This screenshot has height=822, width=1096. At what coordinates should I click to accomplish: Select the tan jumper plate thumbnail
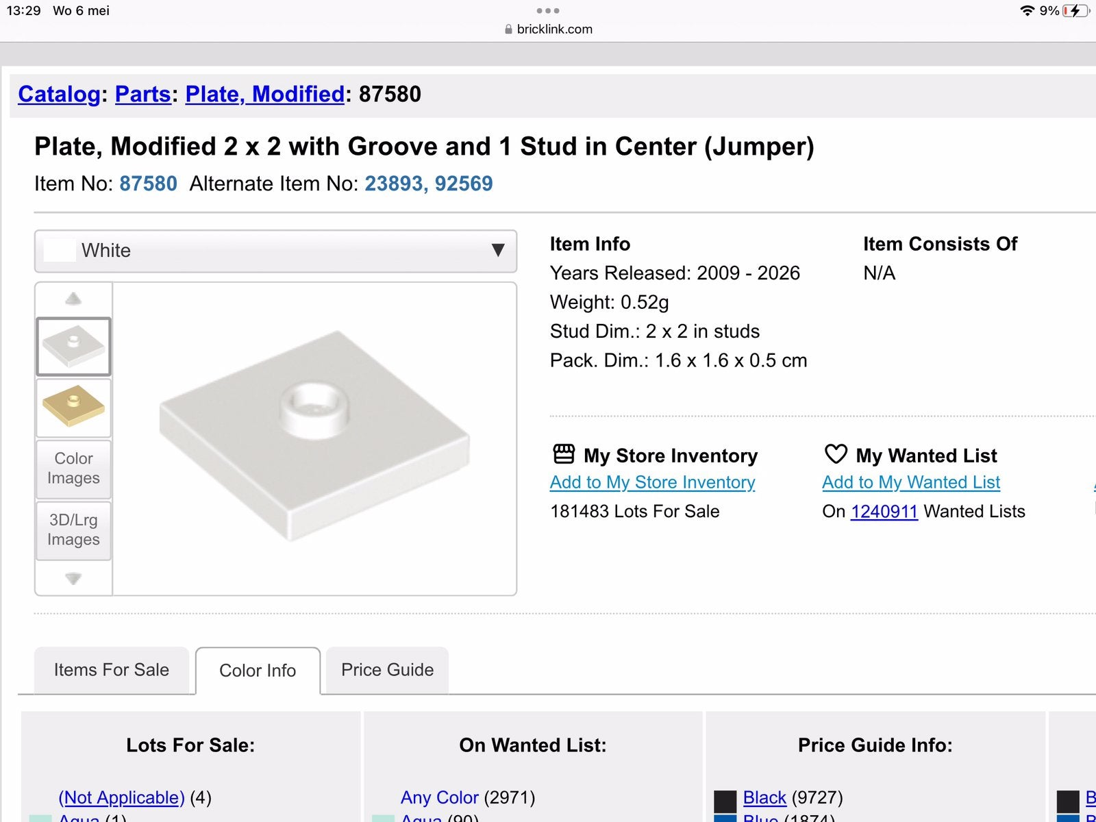click(73, 408)
